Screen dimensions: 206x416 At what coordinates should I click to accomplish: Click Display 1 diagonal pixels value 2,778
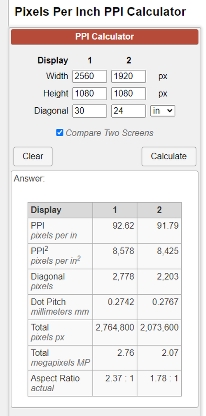[x=123, y=277]
